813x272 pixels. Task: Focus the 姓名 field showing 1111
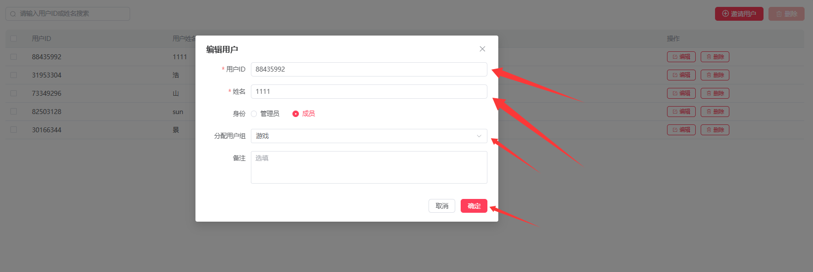point(369,91)
